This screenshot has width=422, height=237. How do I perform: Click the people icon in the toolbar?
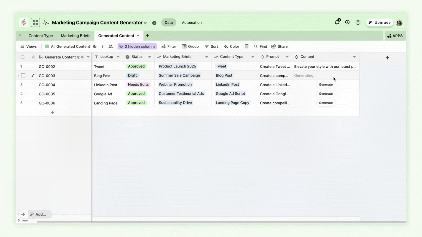(111, 46)
